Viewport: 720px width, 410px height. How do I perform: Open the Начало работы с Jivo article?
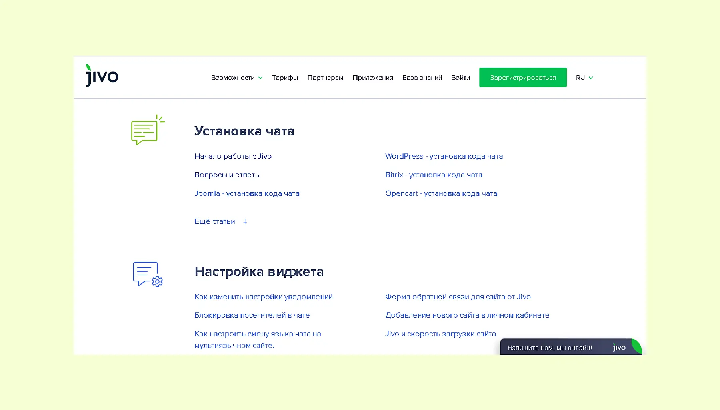click(233, 156)
